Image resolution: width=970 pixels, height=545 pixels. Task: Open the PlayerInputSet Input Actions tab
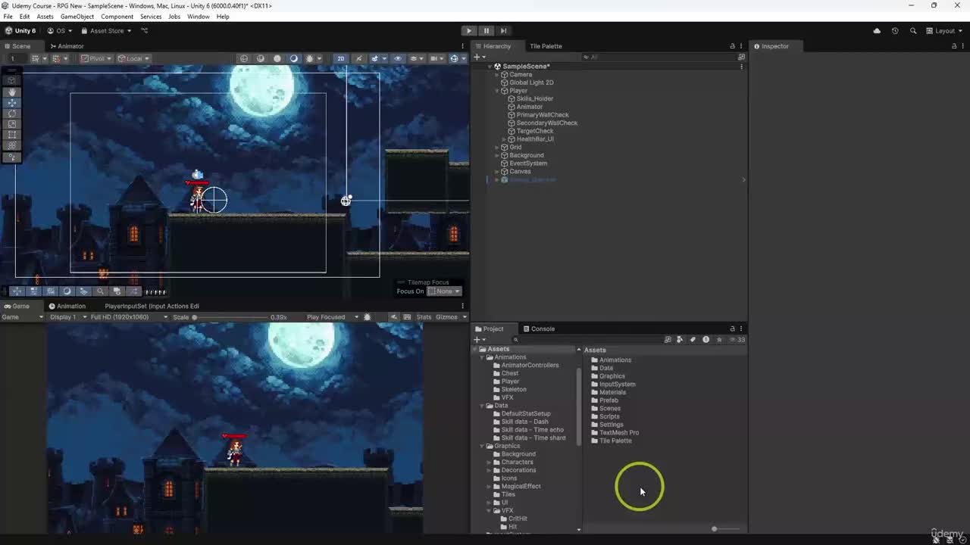pyautogui.click(x=152, y=306)
